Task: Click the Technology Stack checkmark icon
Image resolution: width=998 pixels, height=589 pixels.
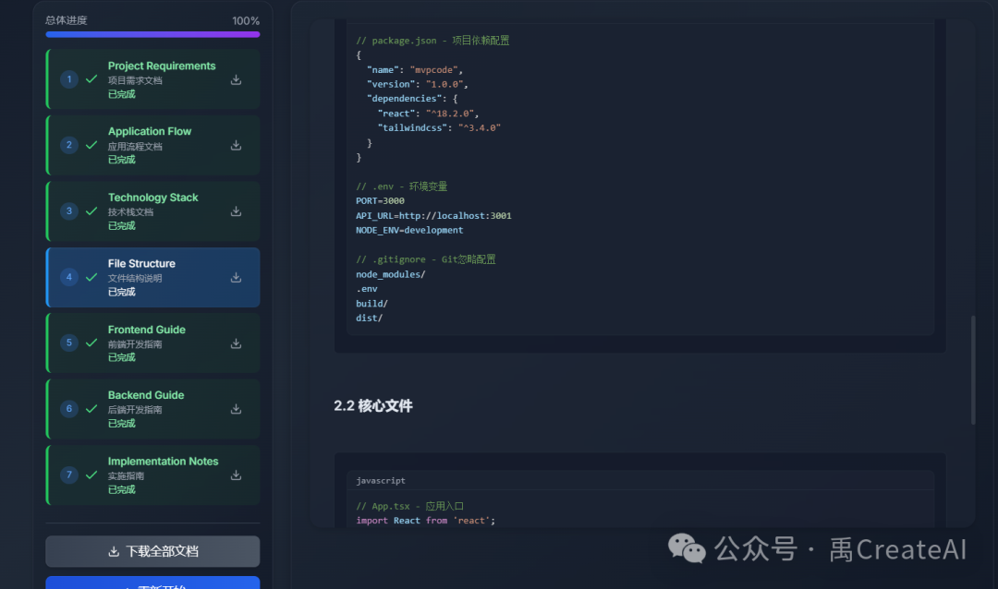Action: coord(91,211)
